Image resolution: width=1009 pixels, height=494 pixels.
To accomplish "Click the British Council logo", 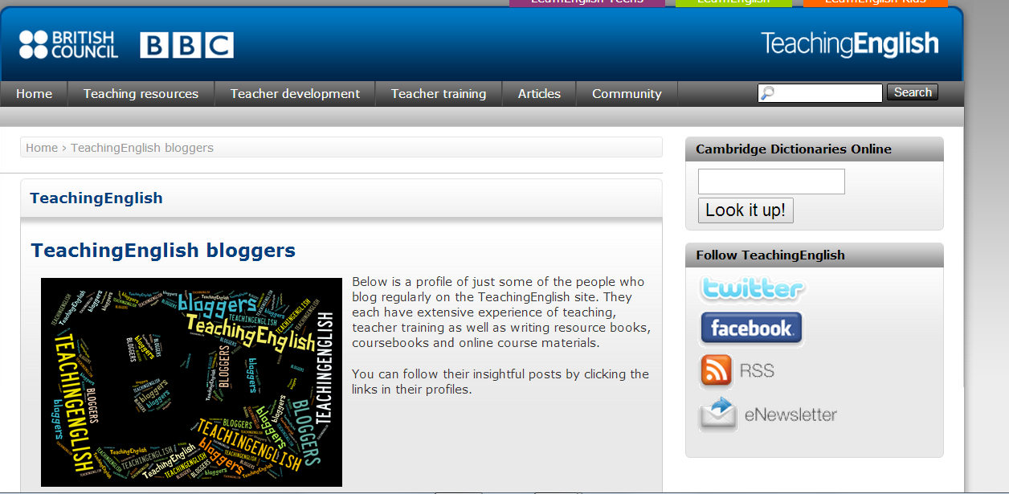I will [x=68, y=45].
